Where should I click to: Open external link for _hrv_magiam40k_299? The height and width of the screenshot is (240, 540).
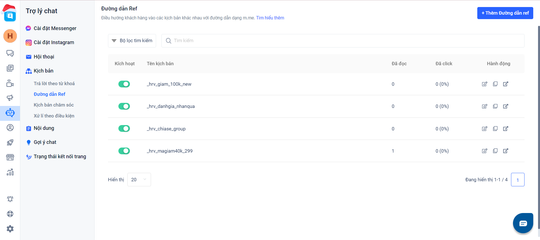click(x=506, y=151)
